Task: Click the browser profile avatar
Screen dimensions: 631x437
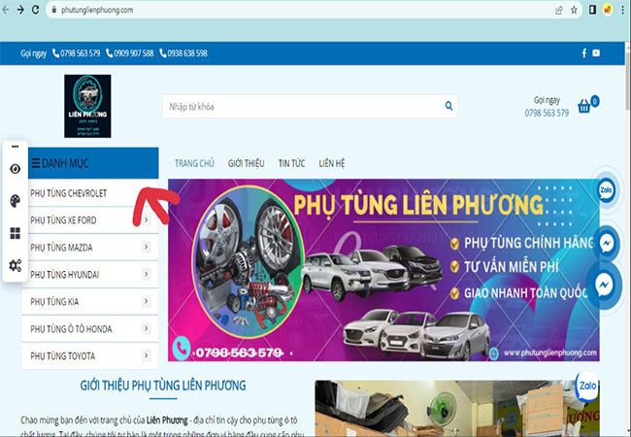Action: (x=608, y=10)
